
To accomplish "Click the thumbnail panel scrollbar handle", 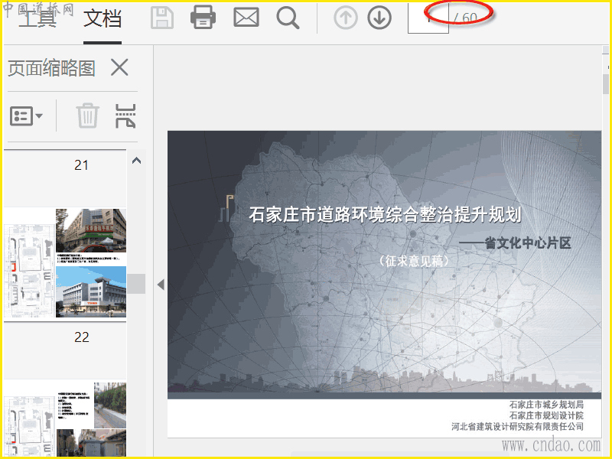I will click(136, 284).
